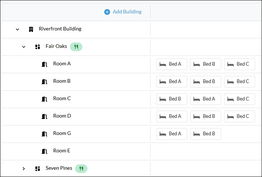Click the Add Building link
262x177 pixels.
[127, 12]
